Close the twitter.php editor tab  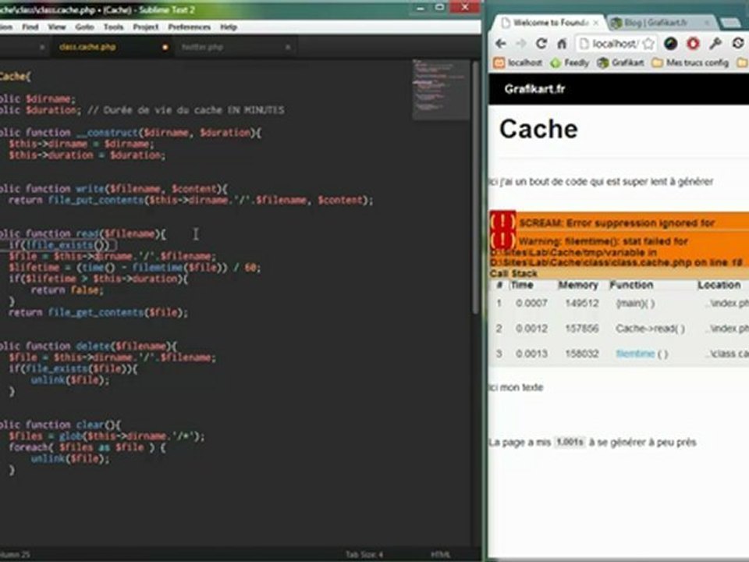point(288,48)
